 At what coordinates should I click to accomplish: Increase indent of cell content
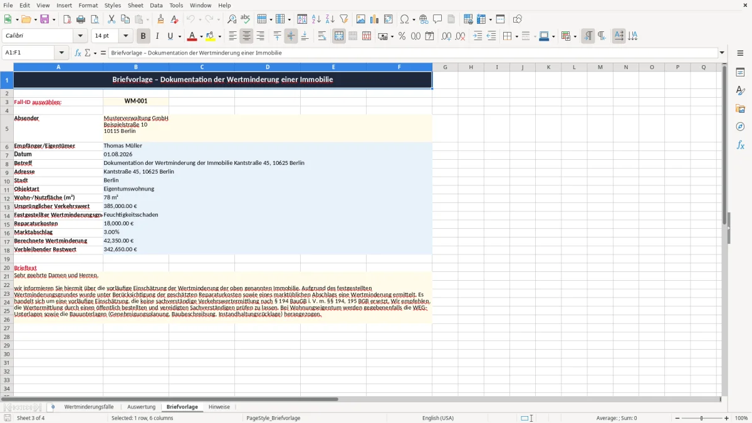pos(478,36)
